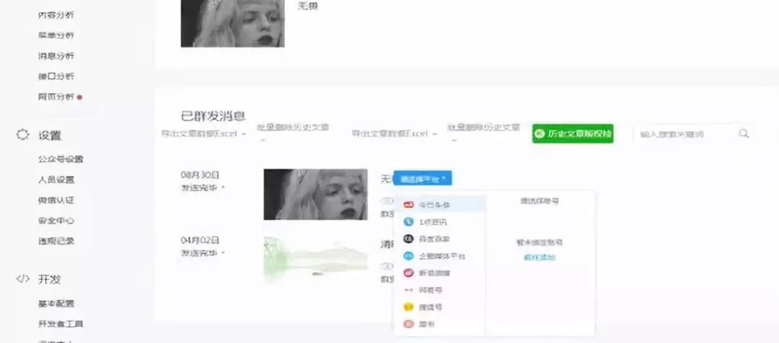Screen dimensions: 779x343
Task: Select the 搜狐号 platform icon
Action: (x=409, y=307)
